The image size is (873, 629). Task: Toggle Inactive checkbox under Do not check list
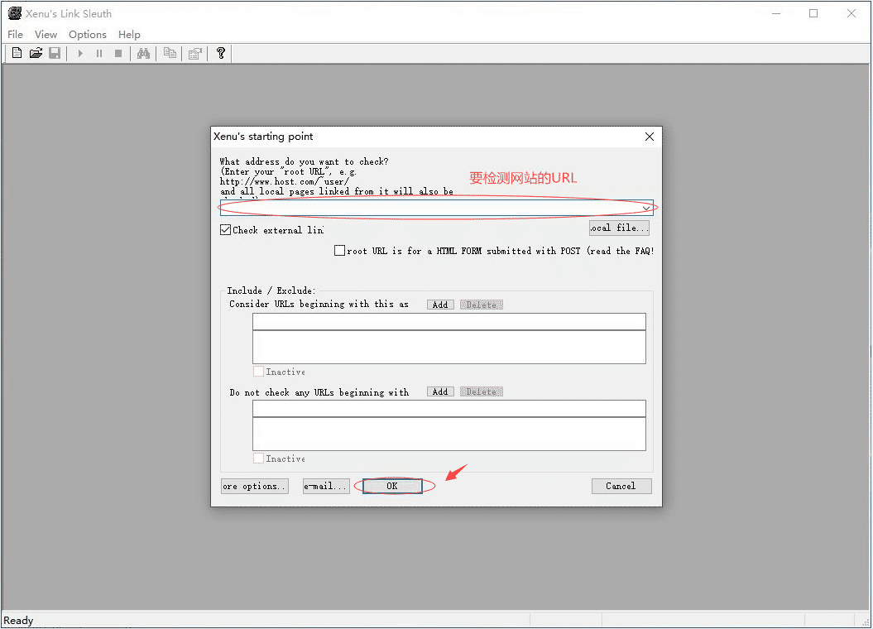coord(258,459)
